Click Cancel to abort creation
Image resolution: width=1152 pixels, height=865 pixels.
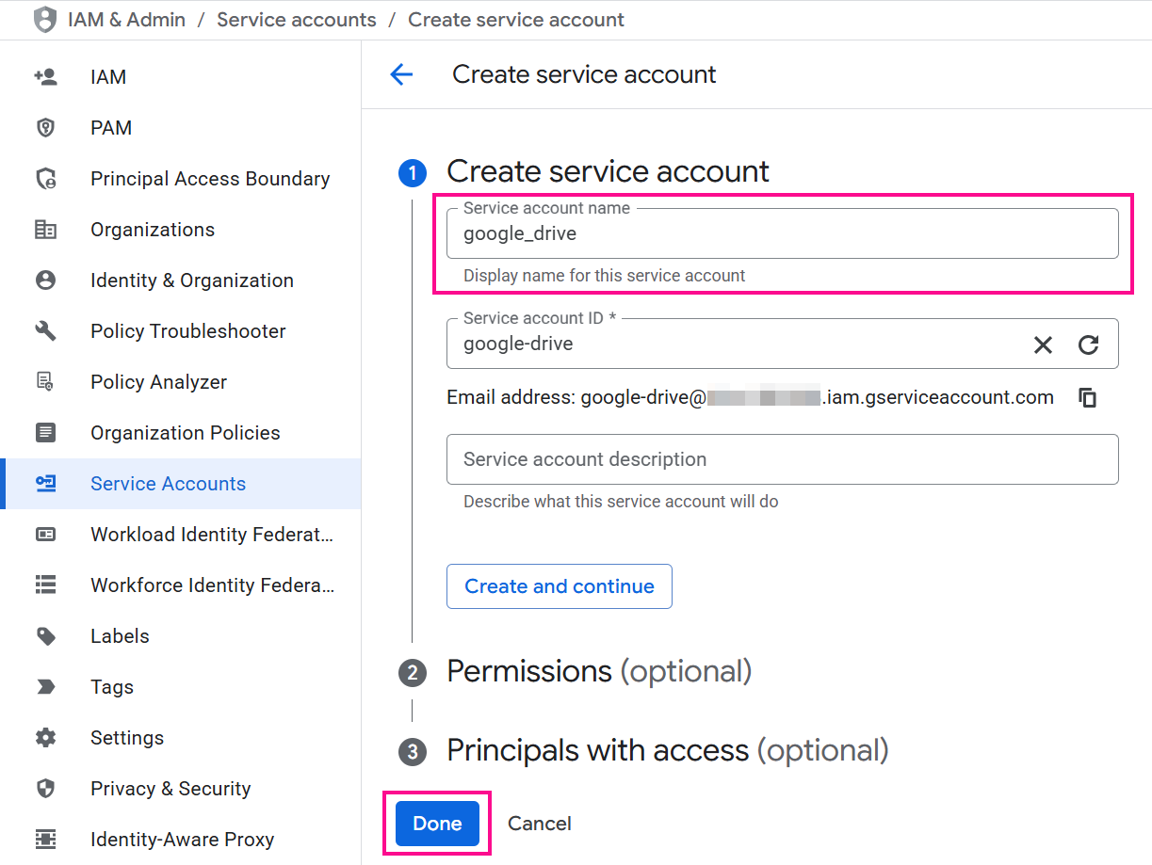click(x=539, y=823)
